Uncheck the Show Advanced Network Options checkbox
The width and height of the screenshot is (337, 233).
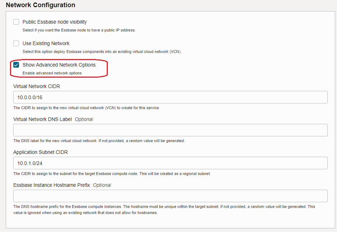coord(16,65)
